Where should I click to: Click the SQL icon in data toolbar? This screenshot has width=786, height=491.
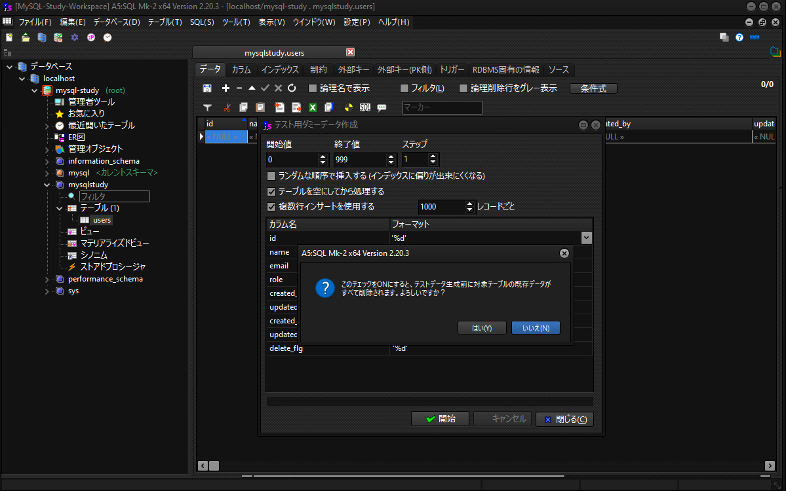point(365,107)
